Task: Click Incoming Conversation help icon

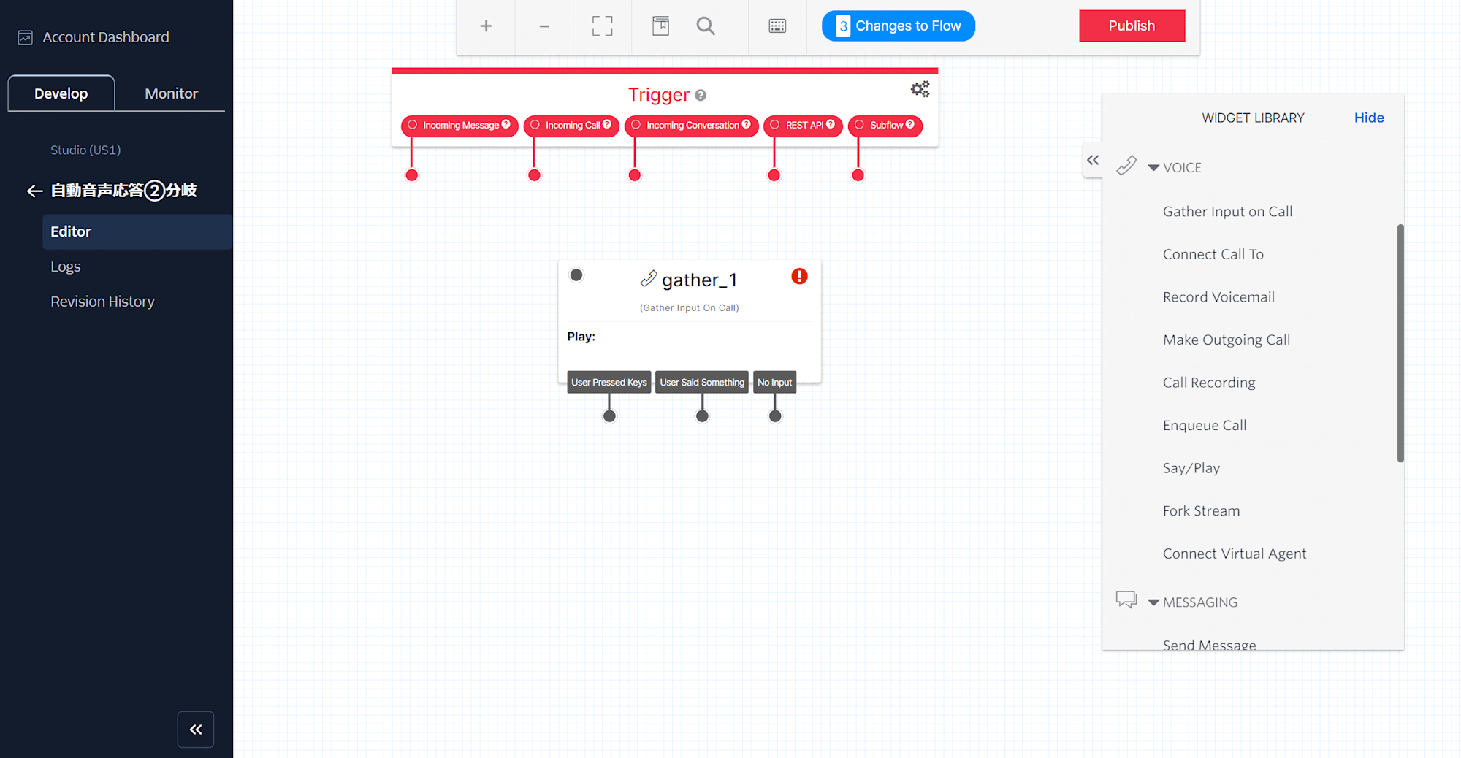Action: [x=747, y=124]
